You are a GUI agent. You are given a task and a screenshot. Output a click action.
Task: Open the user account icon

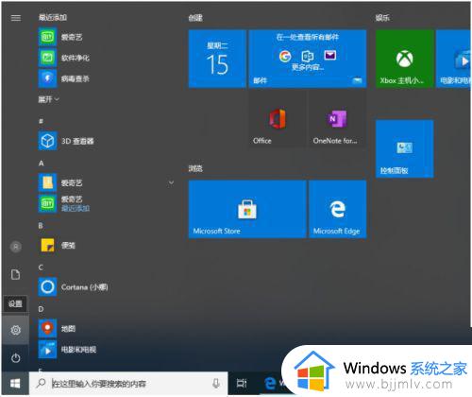click(16, 247)
